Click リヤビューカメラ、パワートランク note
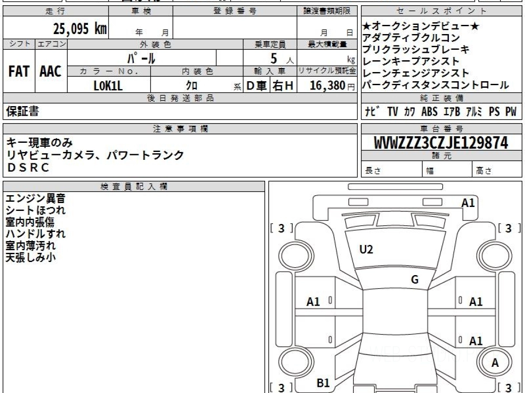This screenshot has width=525, height=393. [95, 155]
